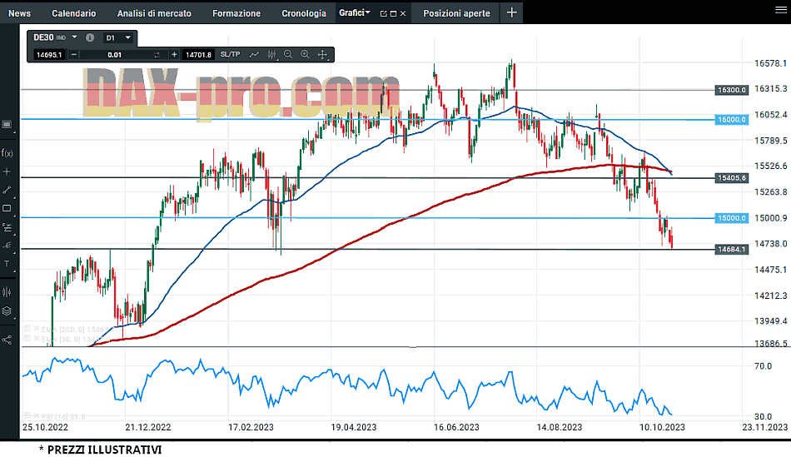Click the 16578.1 price axis value
The height and width of the screenshot is (457, 791).
770,63
